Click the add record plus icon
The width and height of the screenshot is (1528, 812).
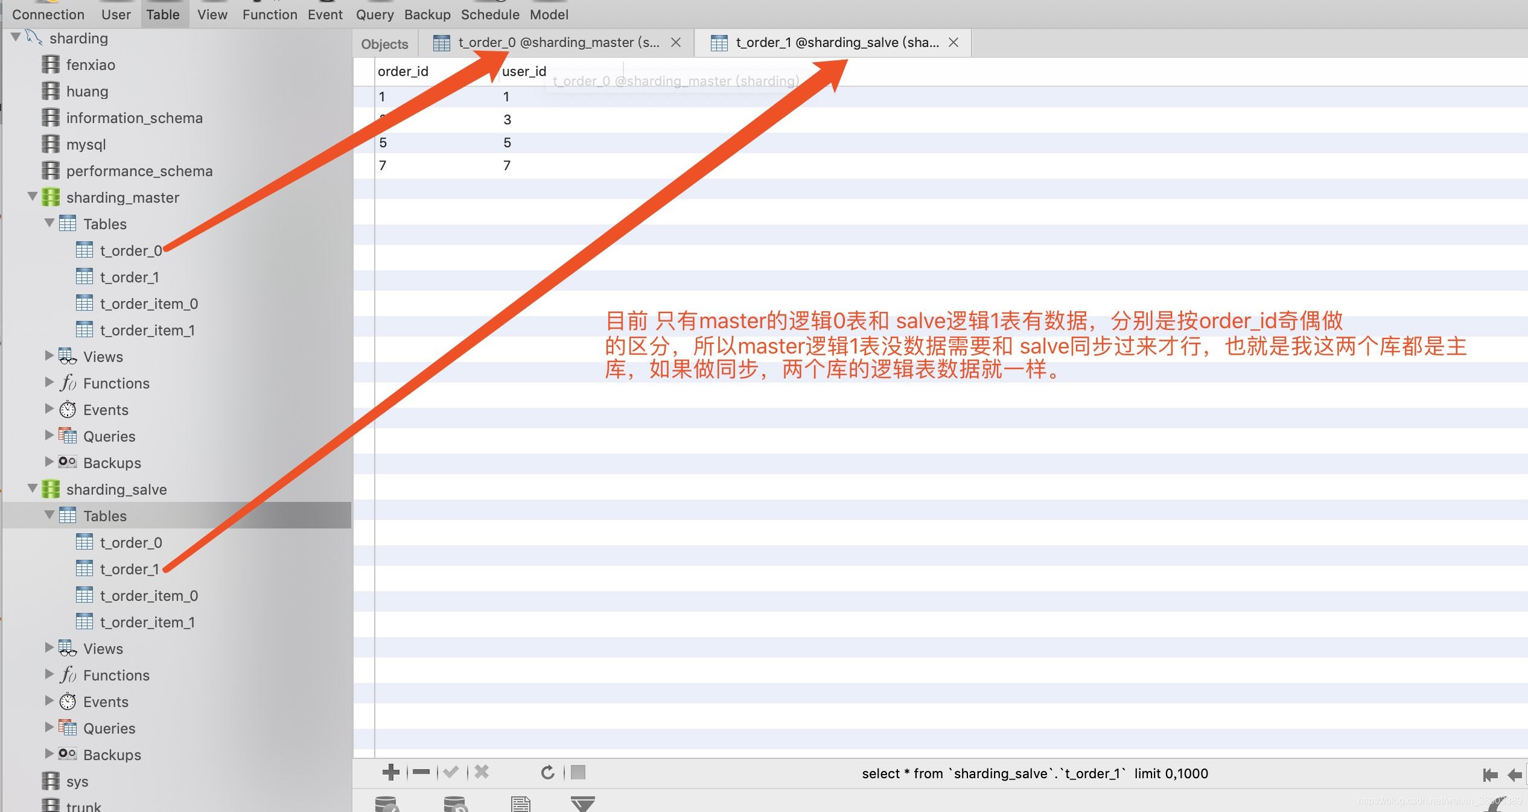(x=390, y=772)
